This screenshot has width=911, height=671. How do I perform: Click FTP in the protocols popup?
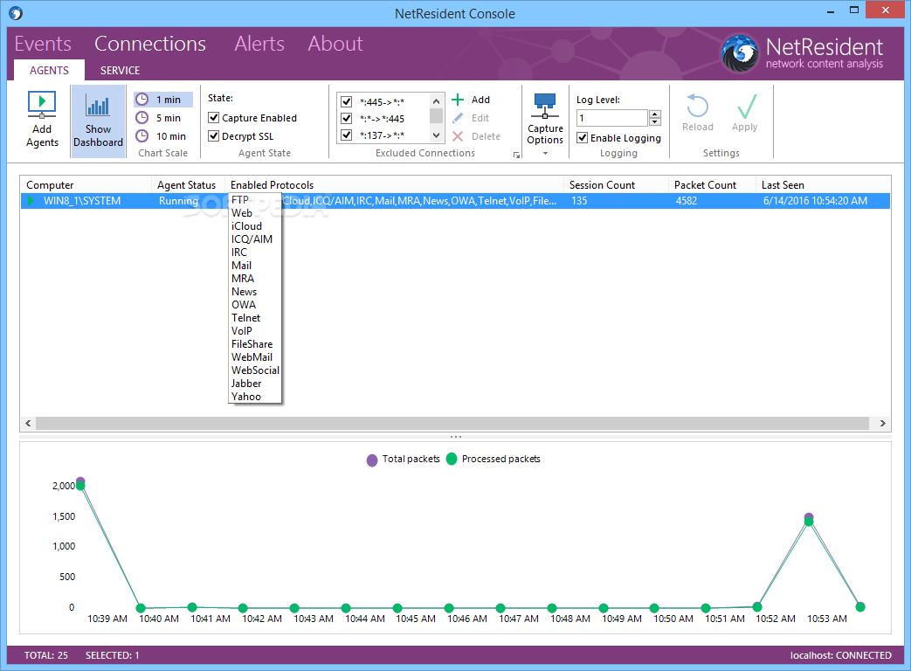(240, 200)
